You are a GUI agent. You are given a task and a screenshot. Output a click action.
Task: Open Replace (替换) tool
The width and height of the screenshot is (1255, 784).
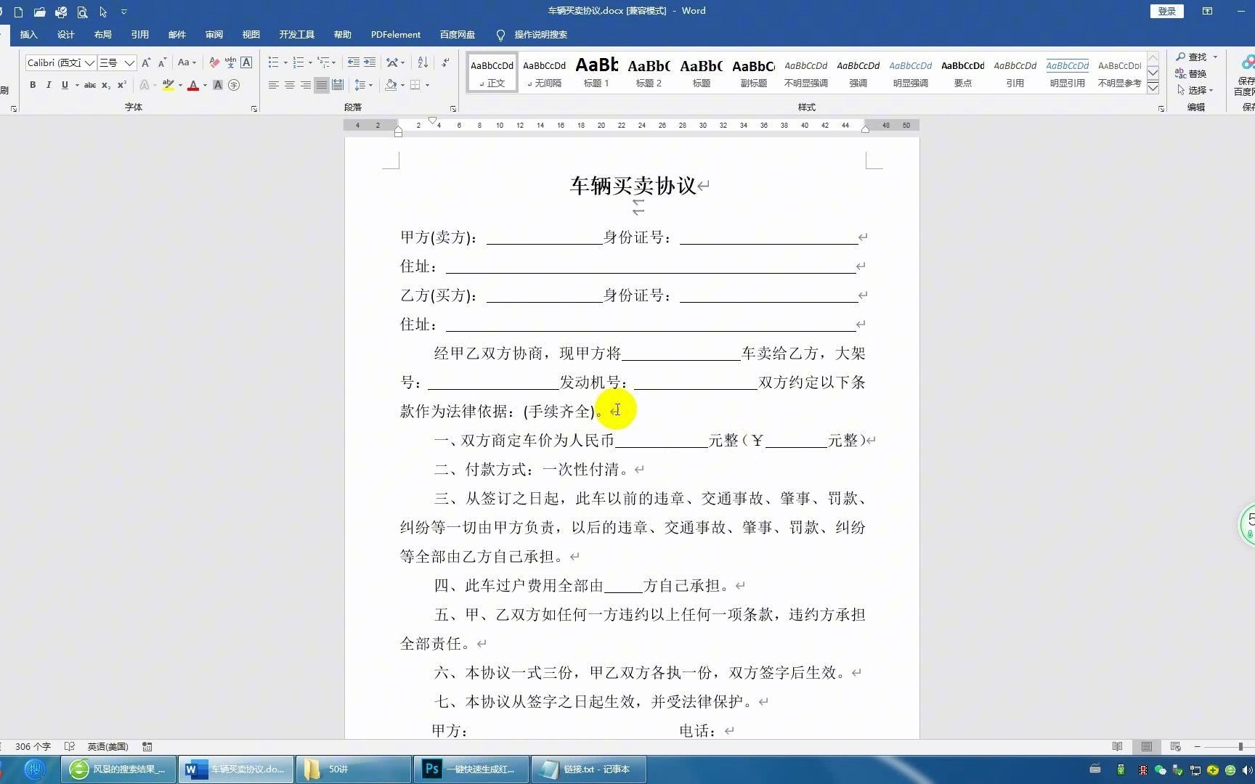[1192, 73]
